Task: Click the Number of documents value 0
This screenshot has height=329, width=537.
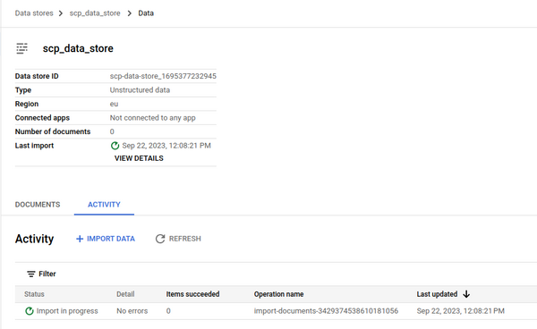Action: tap(112, 131)
